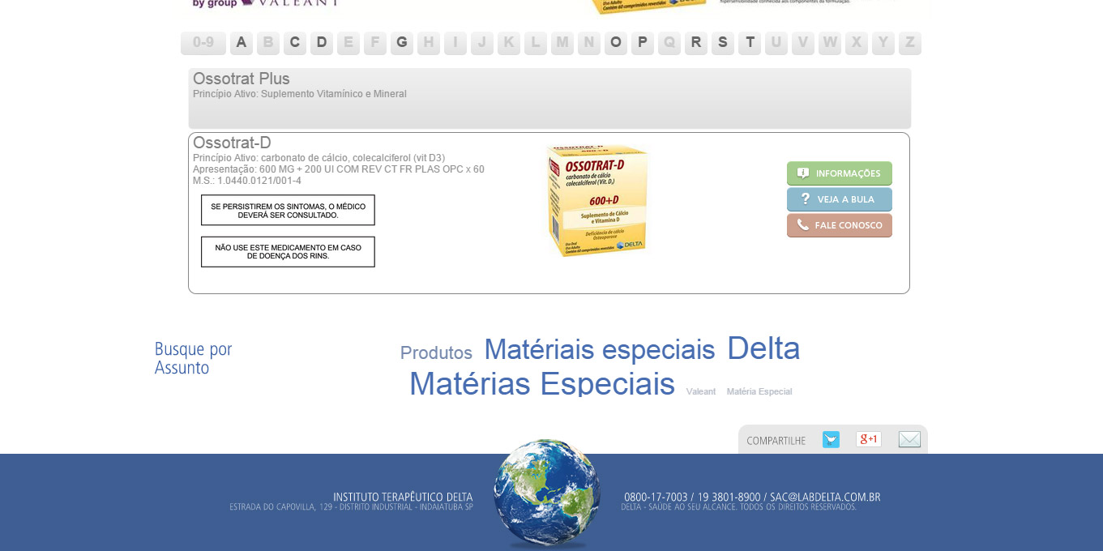Click the Google +1 share icon
The height and width of the screenshot is (551, 1103).
click(869, 439)
